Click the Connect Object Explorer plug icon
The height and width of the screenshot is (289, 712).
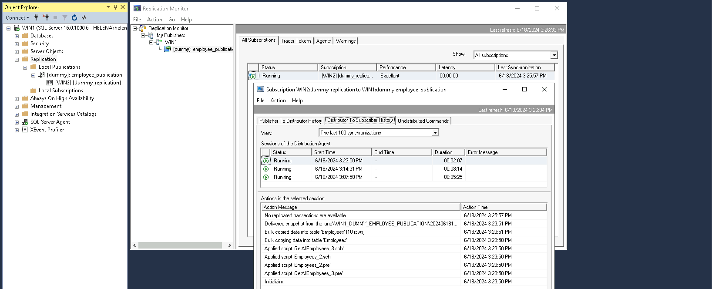click(36, 17)
